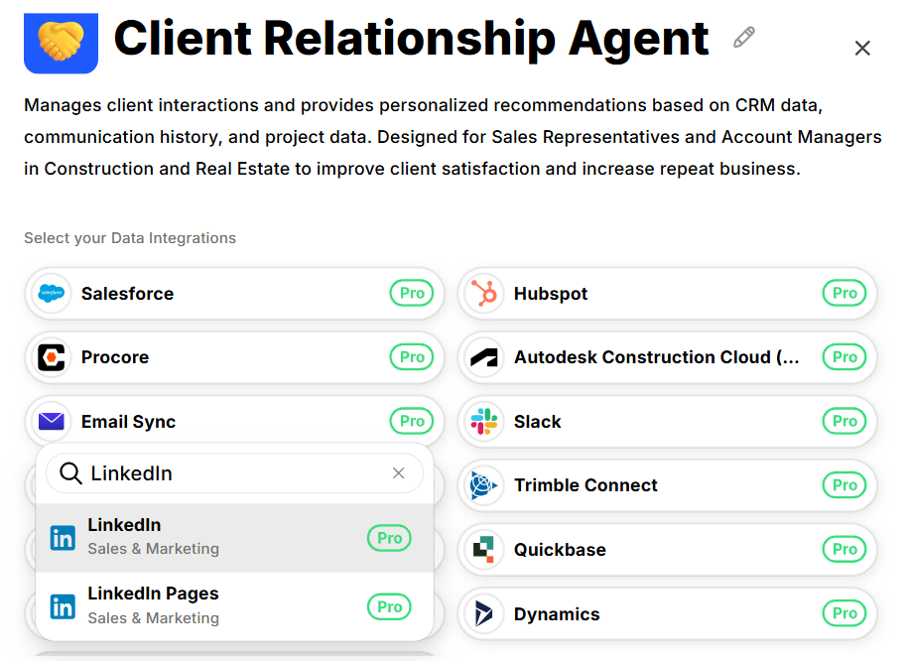Click 'Select your Data Integrations' label
The height and width of the screenshot is (661, 910).
click(130, 238)
